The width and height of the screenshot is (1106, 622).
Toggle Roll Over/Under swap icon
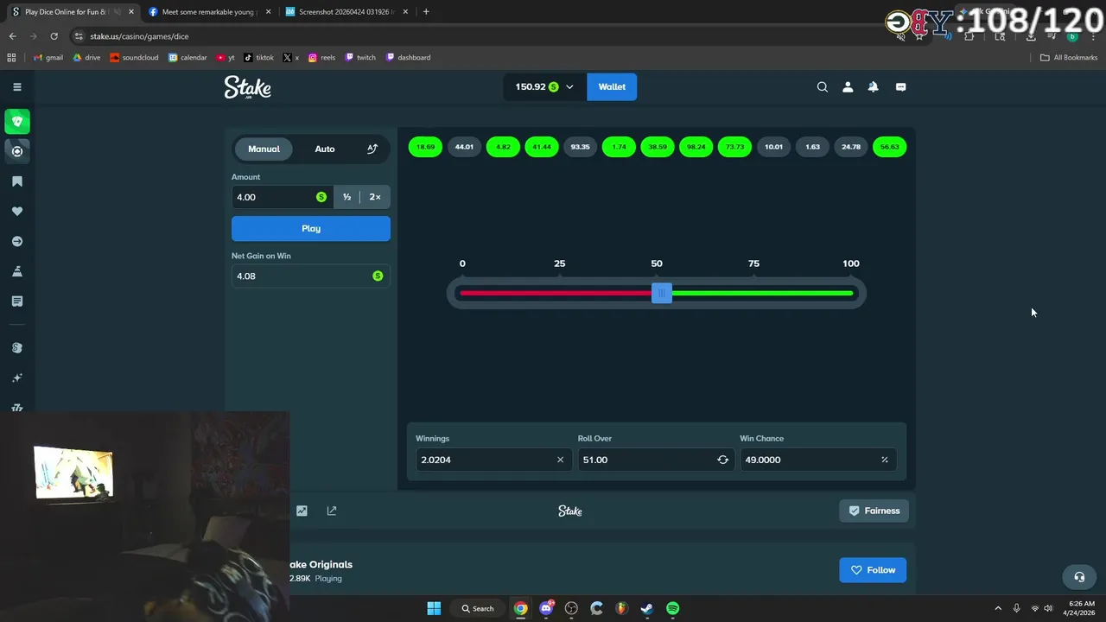tap(722, 460)
